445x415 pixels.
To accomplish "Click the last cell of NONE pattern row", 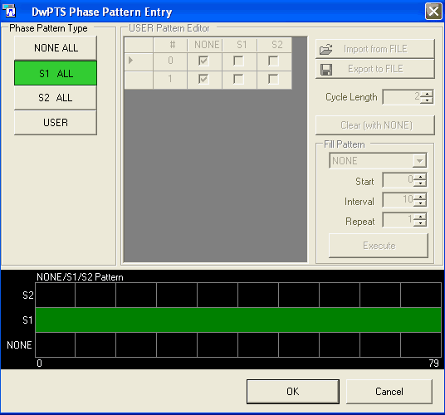I will click(x=421, y=345).
